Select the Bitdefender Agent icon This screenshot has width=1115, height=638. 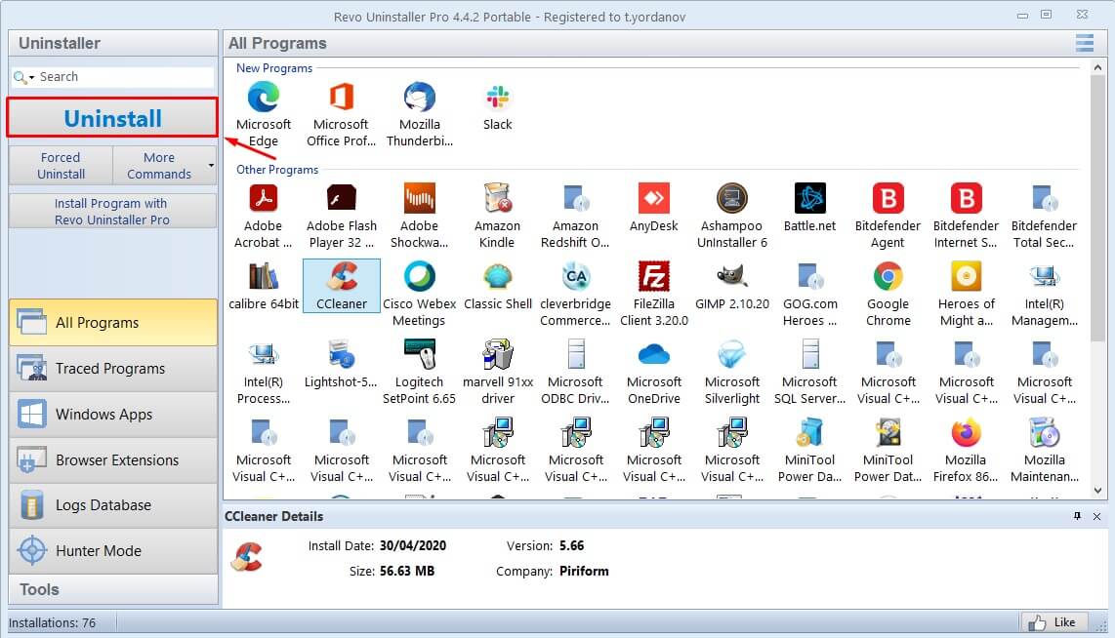[888, 198]
